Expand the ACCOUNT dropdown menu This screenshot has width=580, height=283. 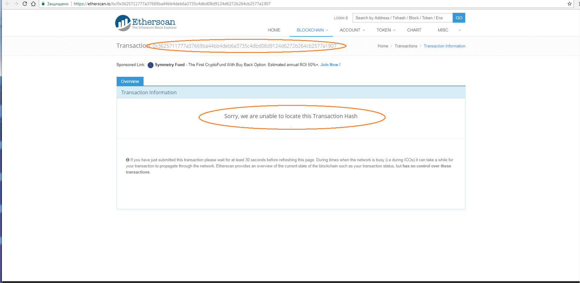pos(352,30)
